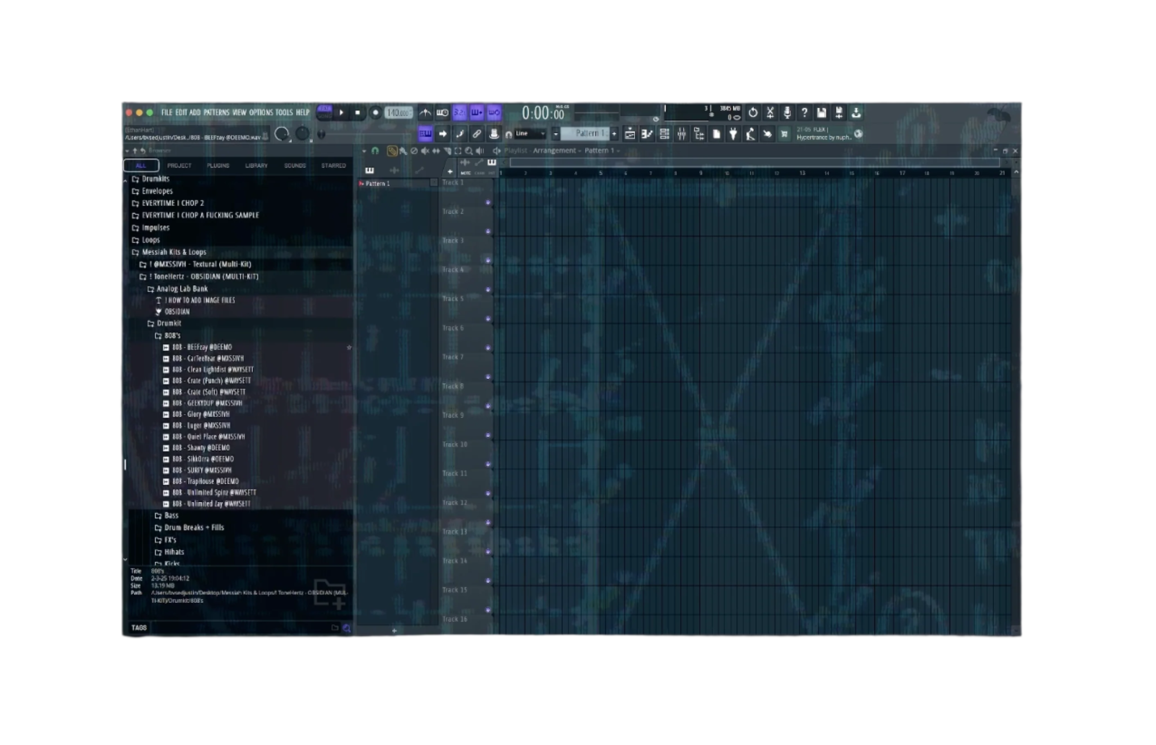Toggle the metronome icon
The height and width of the screenshot is (745, 1156).
coord(425,113)
